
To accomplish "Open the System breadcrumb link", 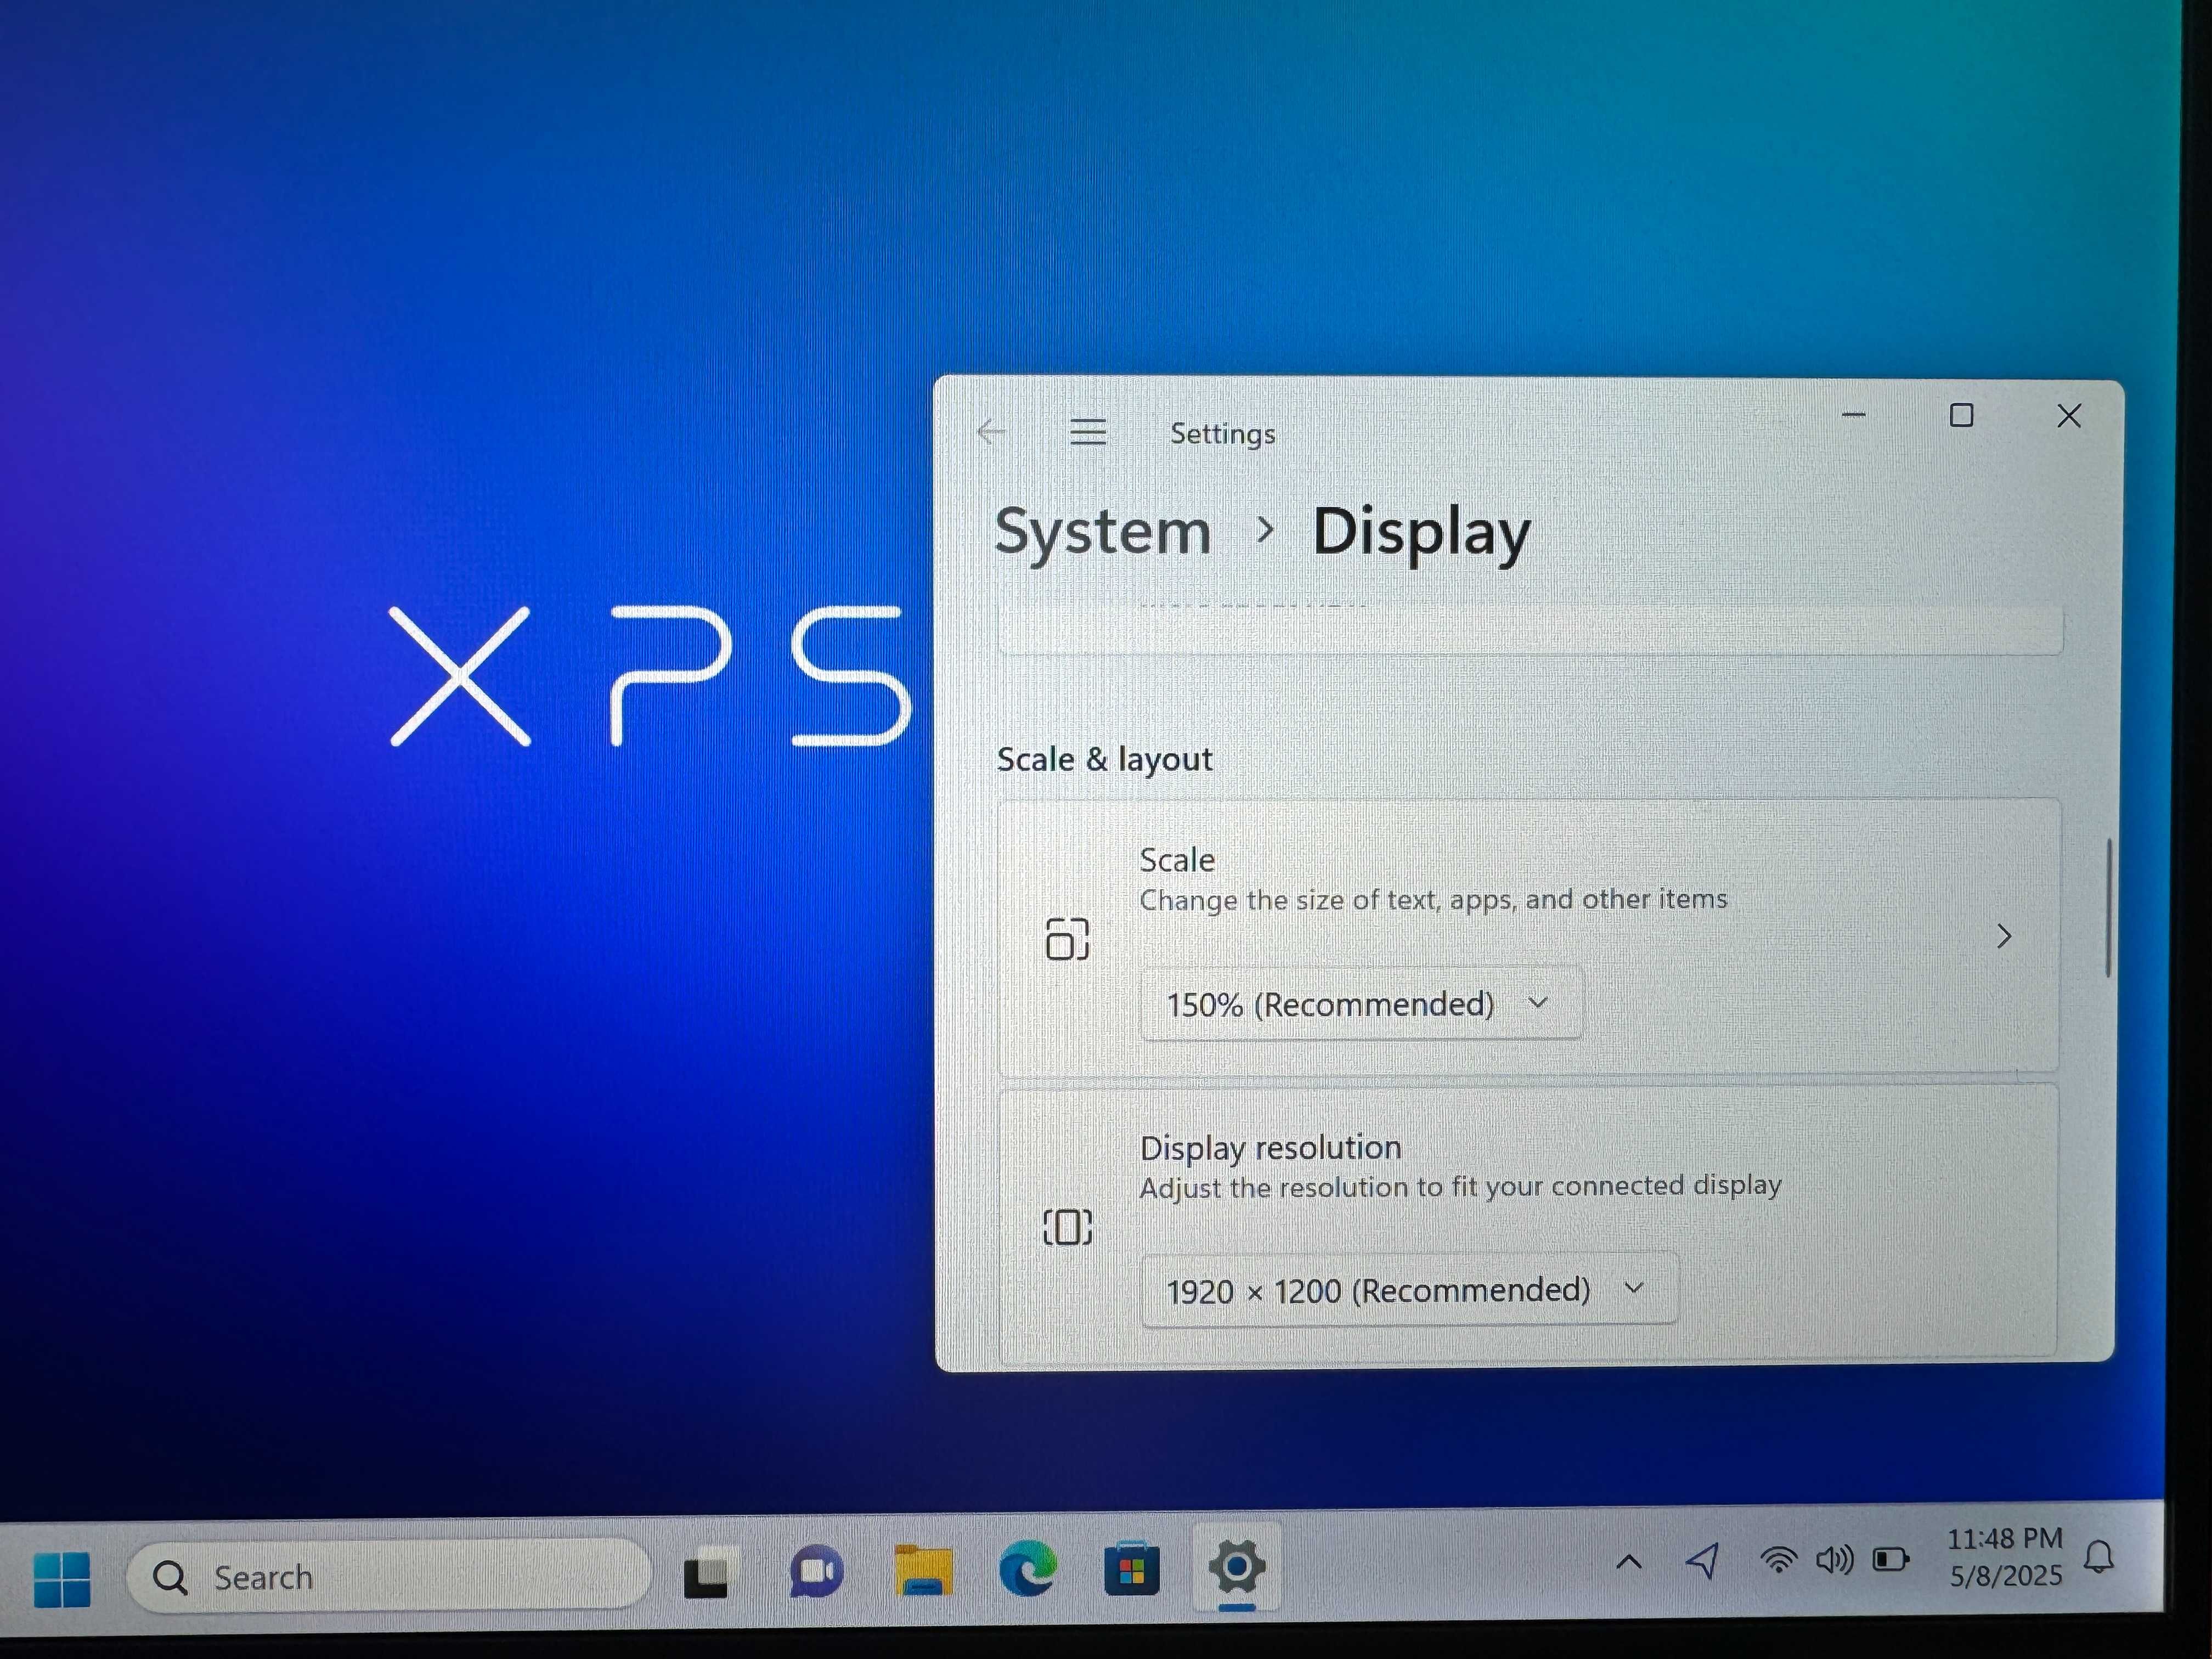I will coord(1102,531).
